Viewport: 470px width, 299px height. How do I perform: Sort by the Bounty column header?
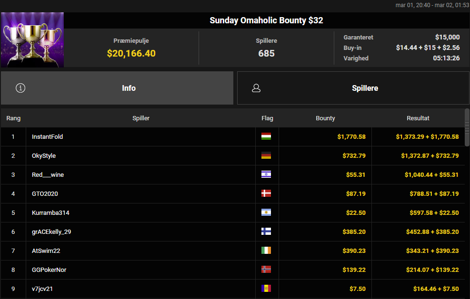click(x=325, y=118)
